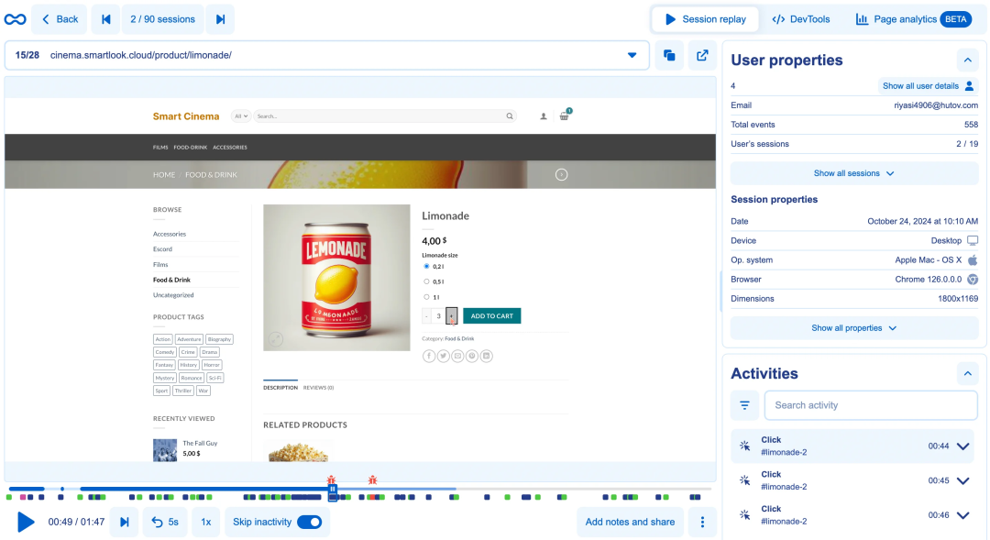Expand Show all properties
Screen dimensions: 990x540
(x=853, y=328)
